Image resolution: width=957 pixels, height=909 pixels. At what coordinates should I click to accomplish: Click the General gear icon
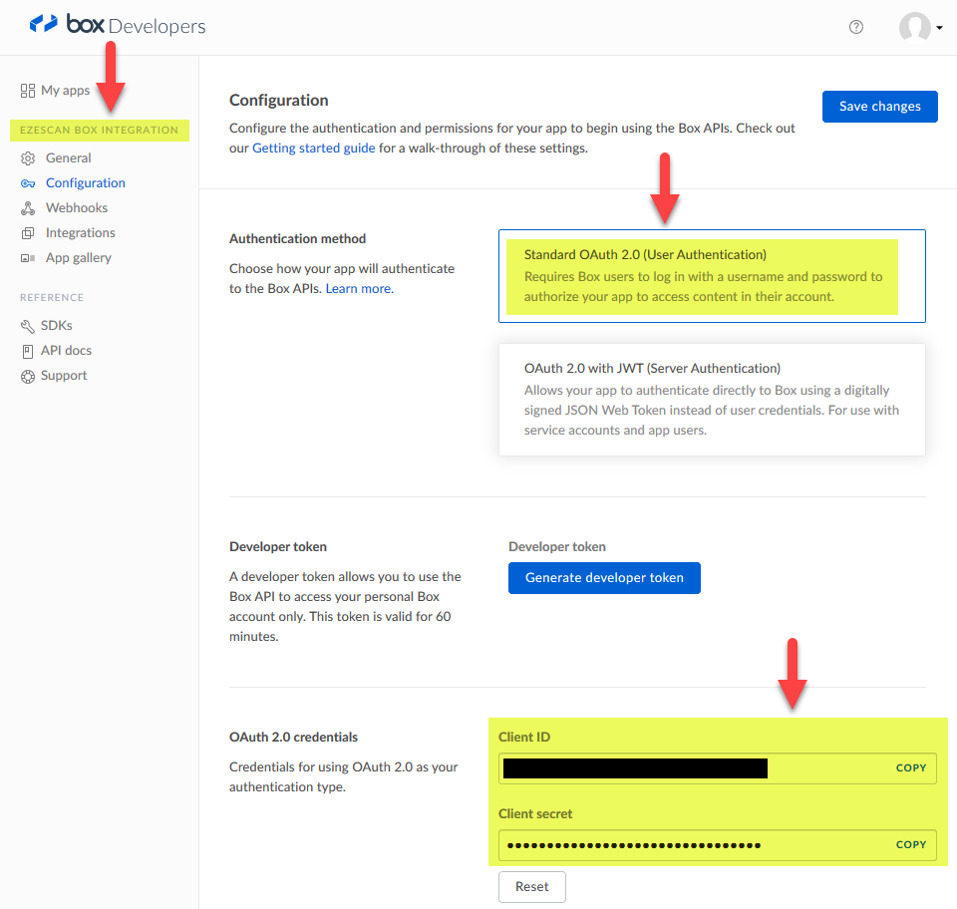pos(28,158)
